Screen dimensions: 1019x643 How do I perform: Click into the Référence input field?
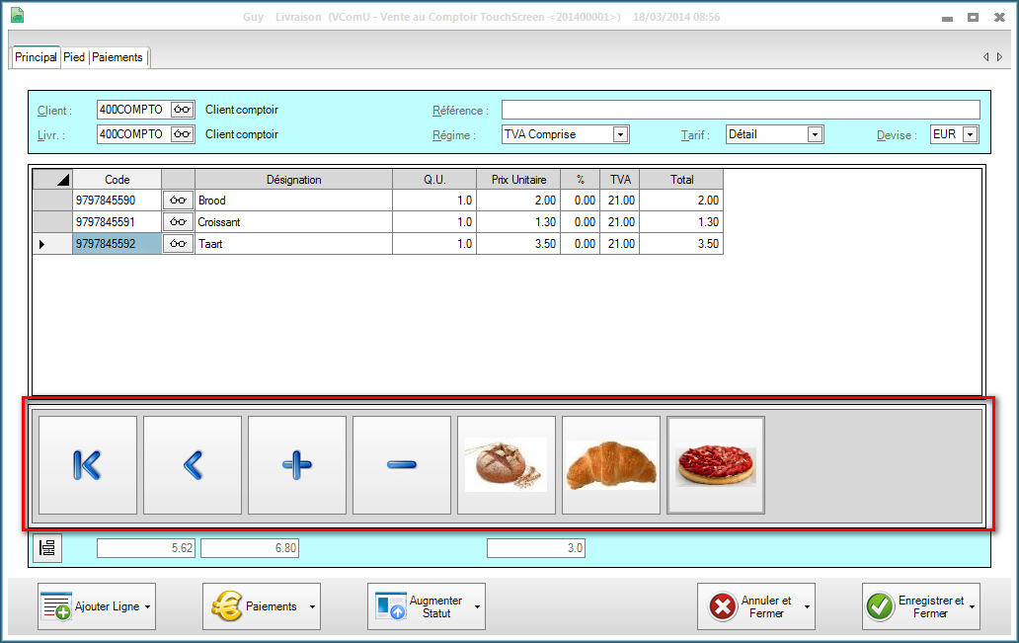click(x=741, y=110)
